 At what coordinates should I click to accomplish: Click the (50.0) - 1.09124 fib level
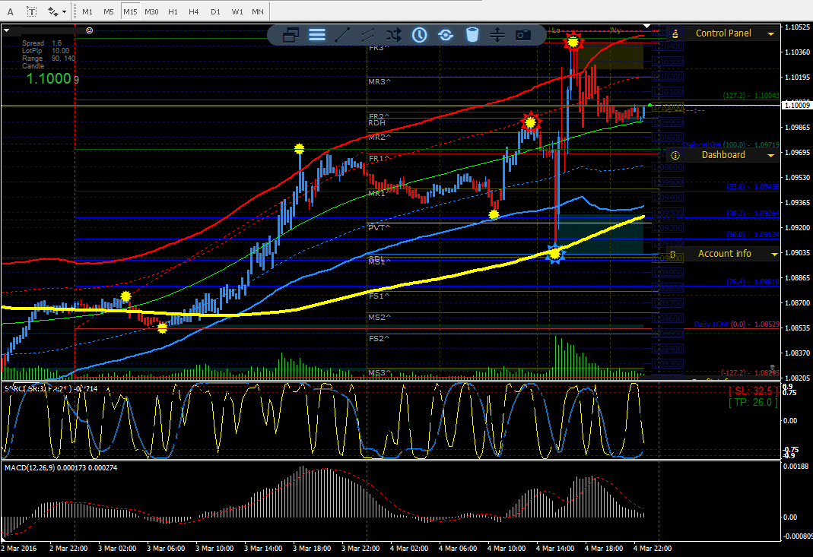coord(752,235)
